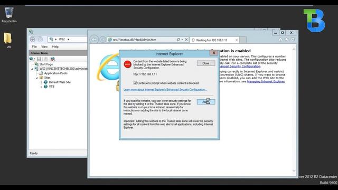Select Default Web Site in tree
Image resolution: width=338 pixels, height=190 pixels.
[60, 82]
